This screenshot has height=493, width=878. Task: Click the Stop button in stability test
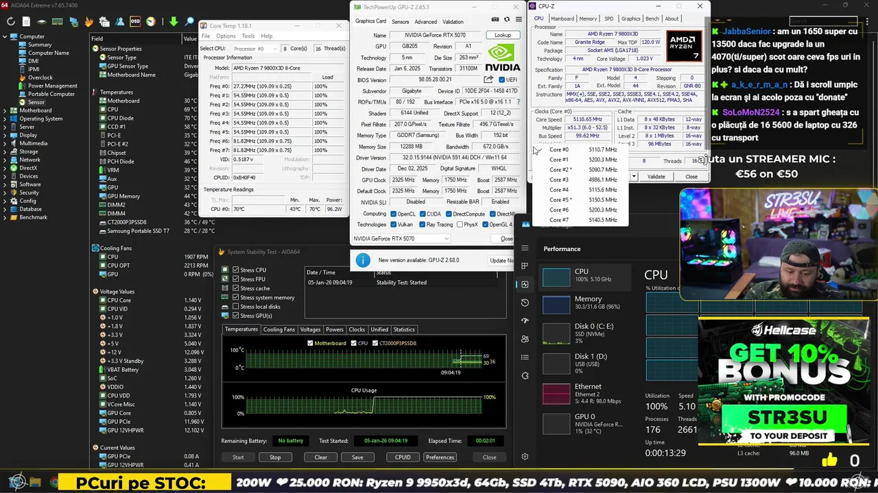(x=275, y=457)
